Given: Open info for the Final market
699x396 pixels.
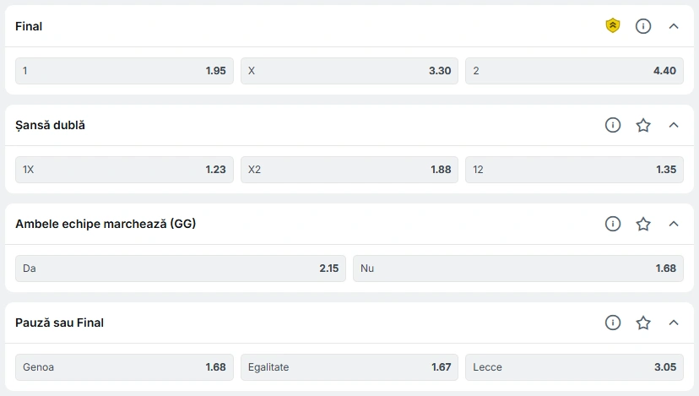Looking at the screenshot, I should pos(642,26).
